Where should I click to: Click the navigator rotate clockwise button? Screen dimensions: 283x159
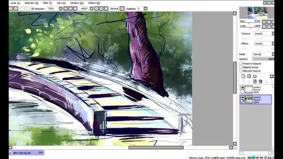coord(269,26)
